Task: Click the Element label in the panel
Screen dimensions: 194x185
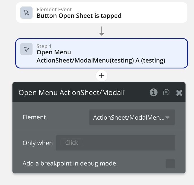Action: [34, 117]
